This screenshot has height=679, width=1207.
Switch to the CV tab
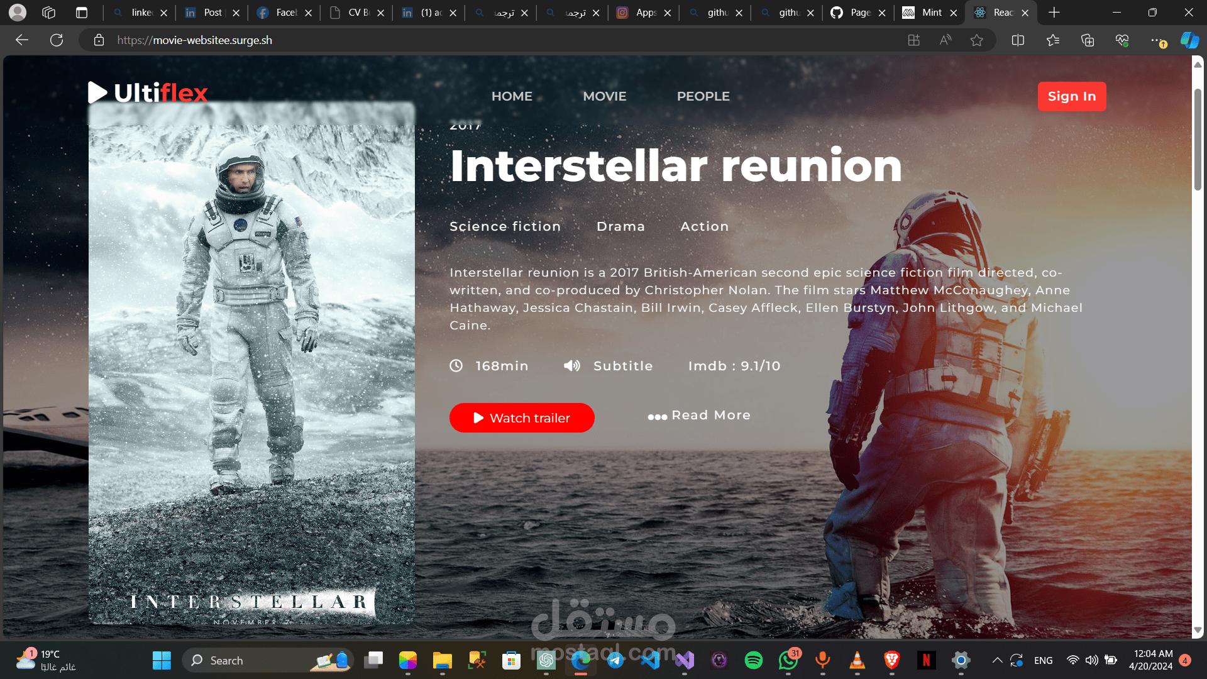356,13
